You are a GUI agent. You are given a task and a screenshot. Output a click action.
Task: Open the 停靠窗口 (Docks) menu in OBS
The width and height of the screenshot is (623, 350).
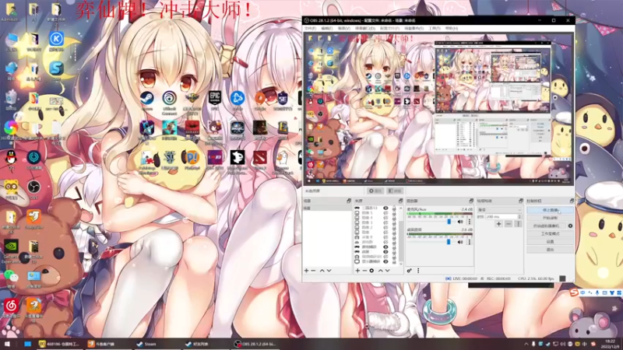click(x=364, y=29)
